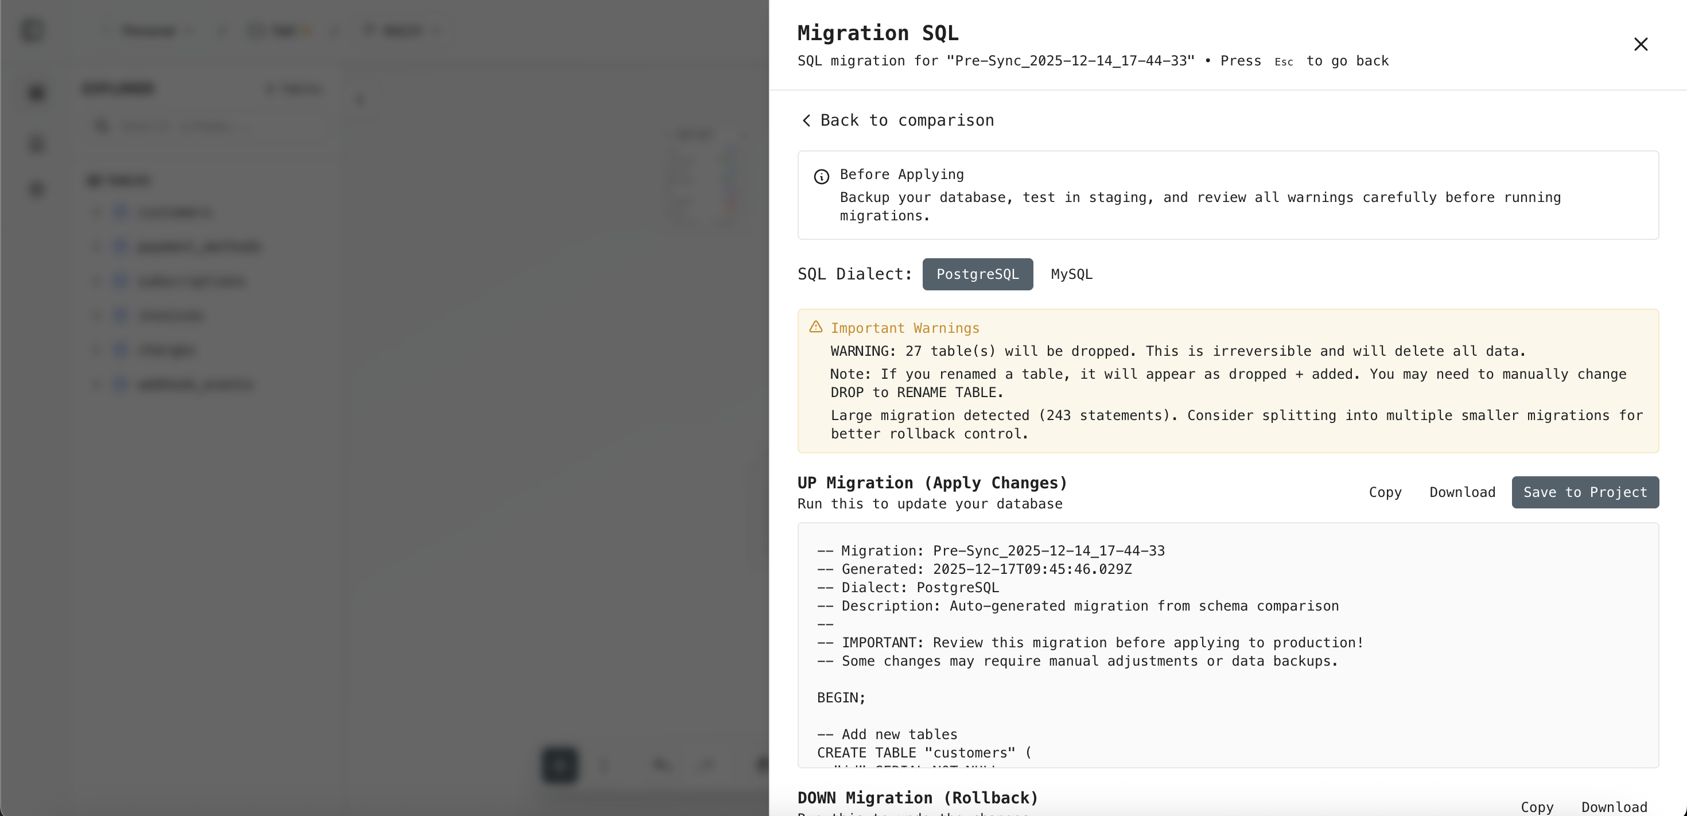Copy the DOWN rollback migration
This screenshot has height=816, width=1687.
point(1537,807)
